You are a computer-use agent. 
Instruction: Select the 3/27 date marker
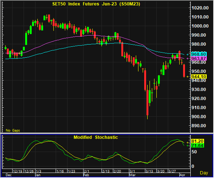[x=172, y=171]
